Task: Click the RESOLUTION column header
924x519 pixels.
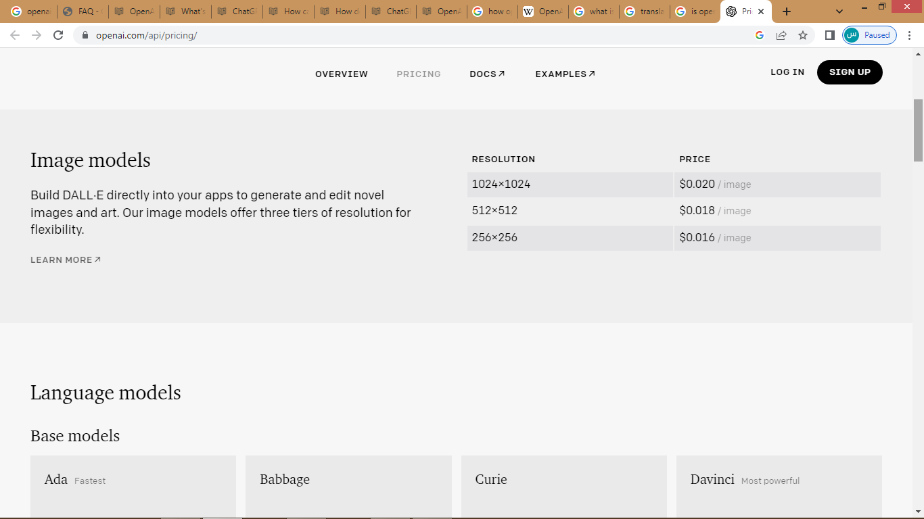Action: (503, 159)
